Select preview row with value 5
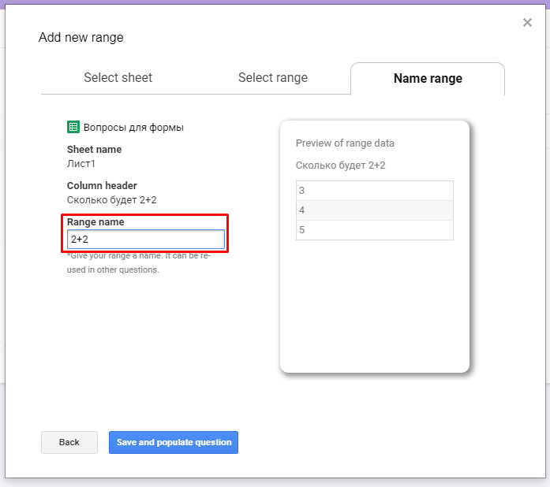550x487 pixels. (374, 230)
